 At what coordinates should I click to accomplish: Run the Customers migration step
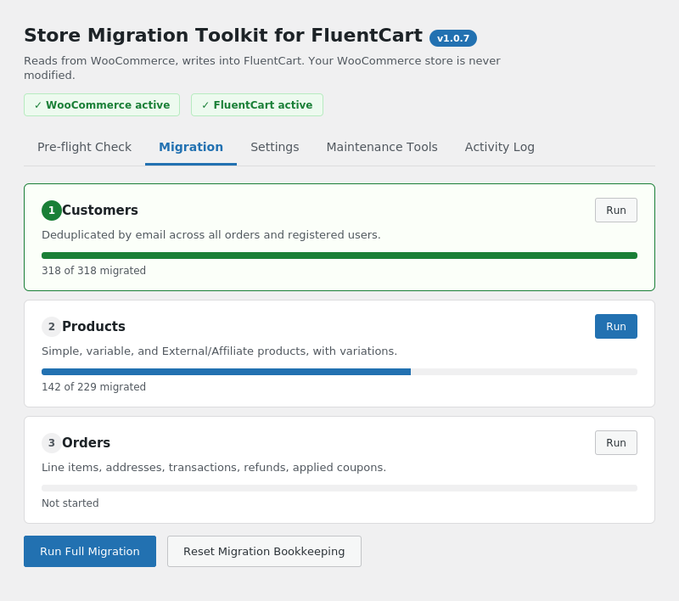click(x=616, y=211)
